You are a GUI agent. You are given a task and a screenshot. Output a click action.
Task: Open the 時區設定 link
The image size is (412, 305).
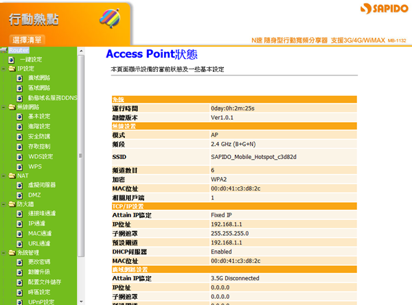click(x=39, y=292)
